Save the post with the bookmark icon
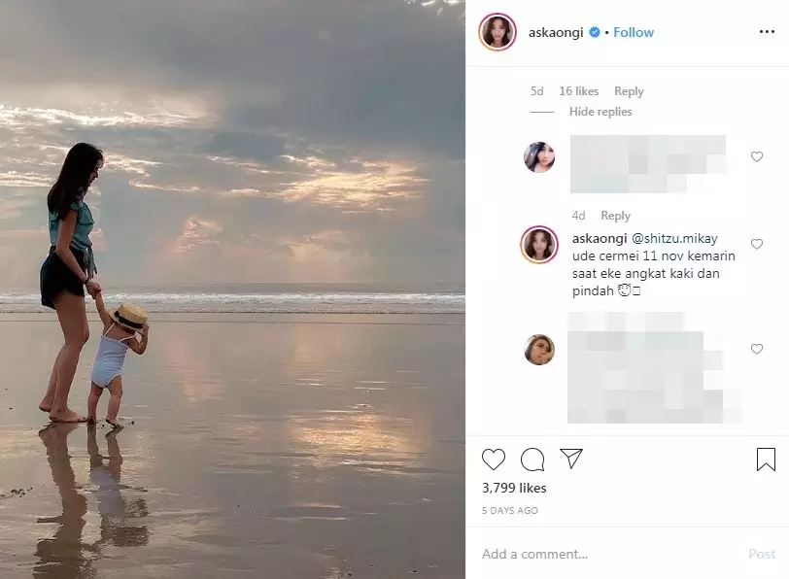 point(765,460)
